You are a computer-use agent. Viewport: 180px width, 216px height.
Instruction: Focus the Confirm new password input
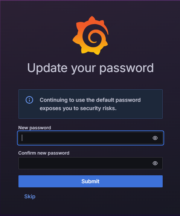tap(90, 163)
